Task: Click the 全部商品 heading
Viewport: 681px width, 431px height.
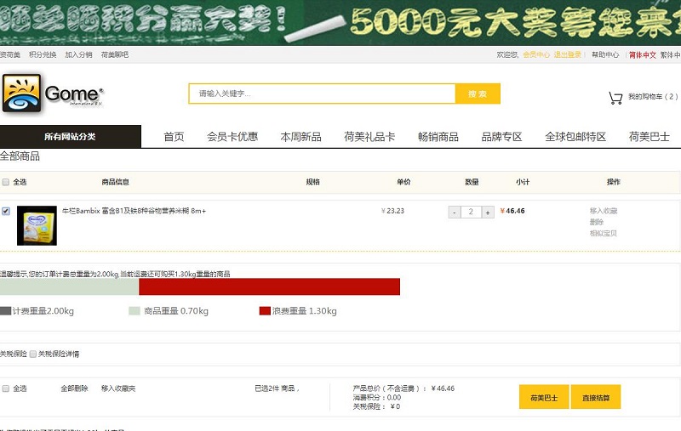Action: (x=20, y=156)
